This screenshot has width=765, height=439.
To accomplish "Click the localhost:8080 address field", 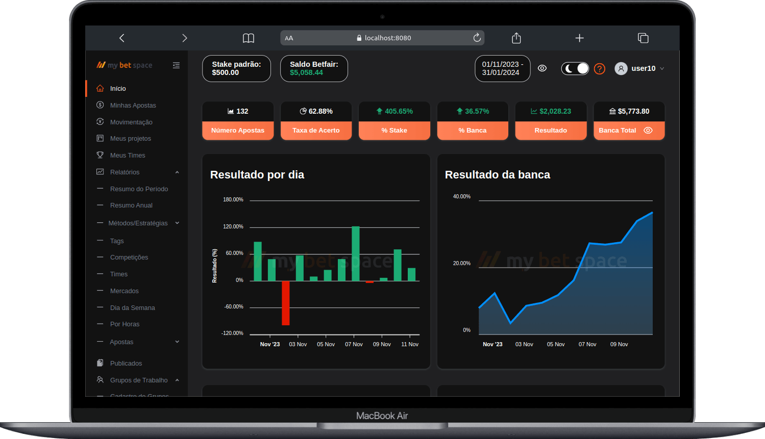I will click(382, 38).
